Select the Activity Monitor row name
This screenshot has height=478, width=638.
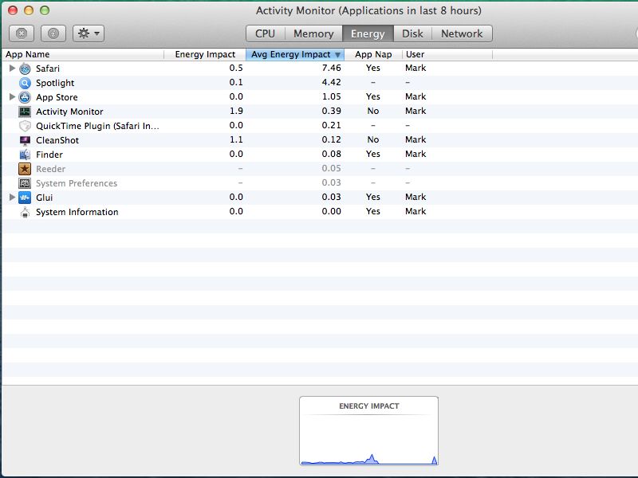pyautogui.click(x=69, y=112)
